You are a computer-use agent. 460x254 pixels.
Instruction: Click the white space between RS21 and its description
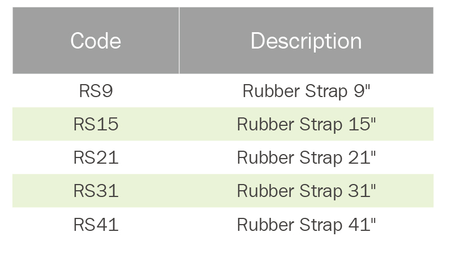(178, 157)
